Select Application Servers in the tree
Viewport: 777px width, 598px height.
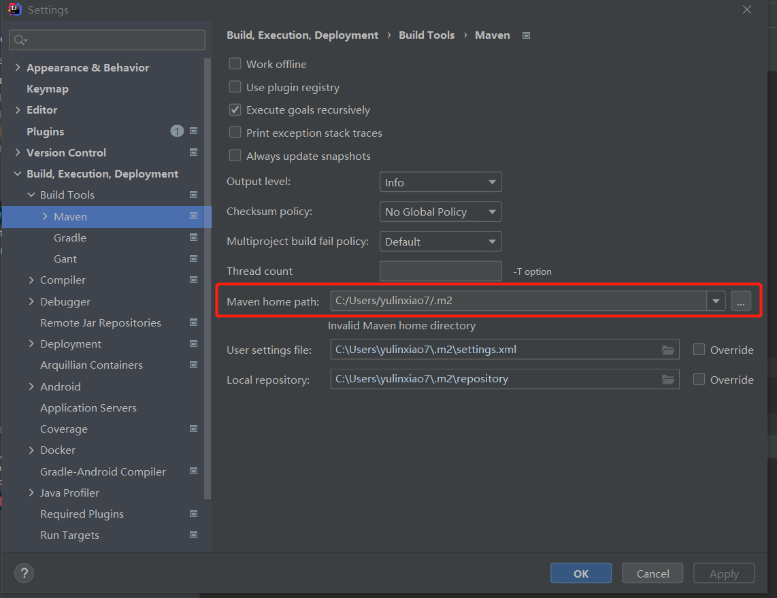click(88, 408)
